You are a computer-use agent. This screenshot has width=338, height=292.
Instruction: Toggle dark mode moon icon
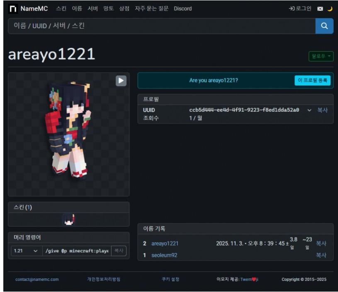(330, 9)
